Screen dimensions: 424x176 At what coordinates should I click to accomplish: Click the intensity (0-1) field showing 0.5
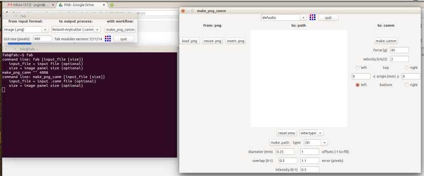tap(310, 170)
